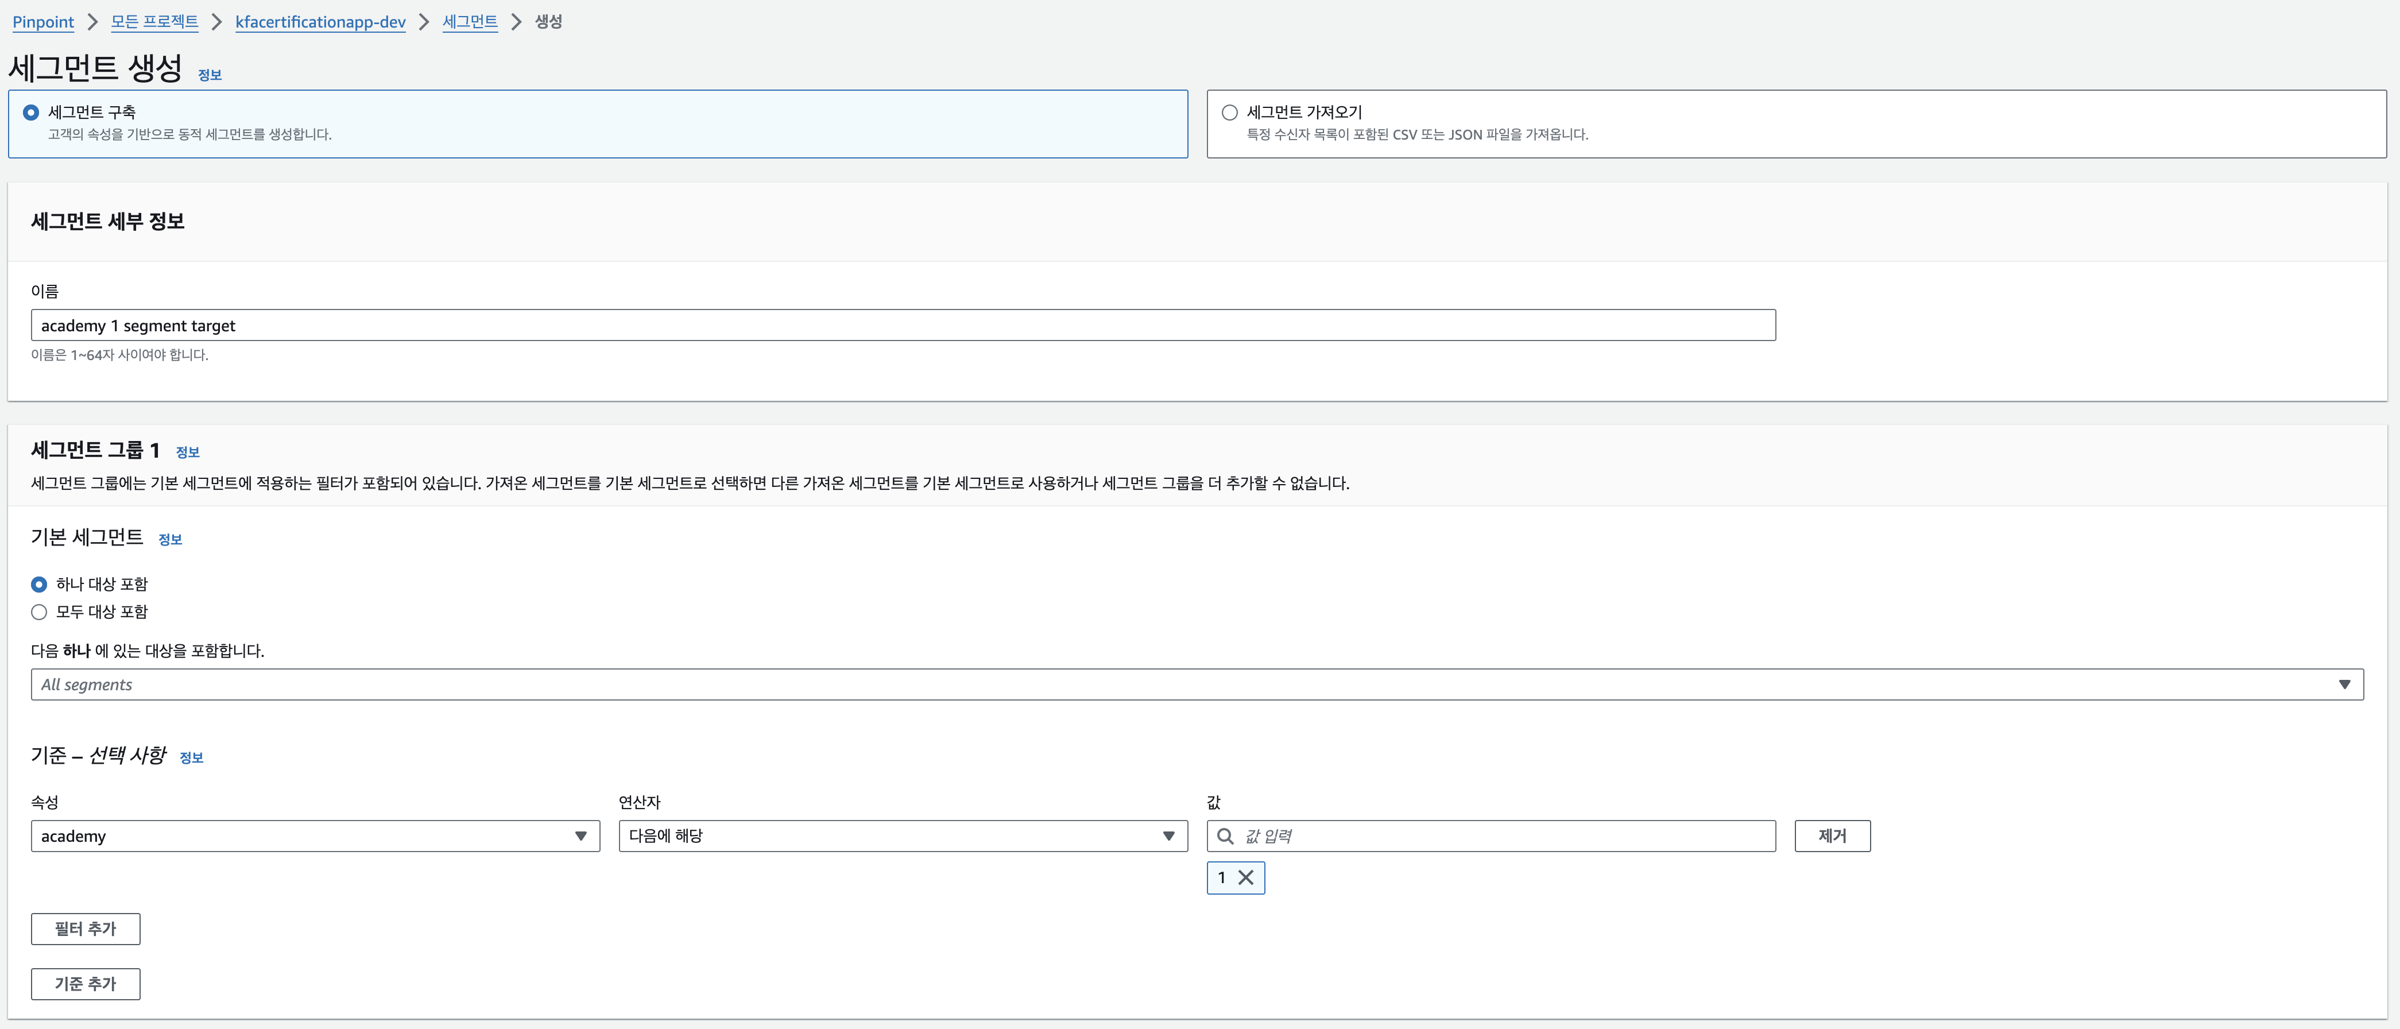
Task: Go back to 세그먼트 breadcrumb
Action: click(470, 22)
